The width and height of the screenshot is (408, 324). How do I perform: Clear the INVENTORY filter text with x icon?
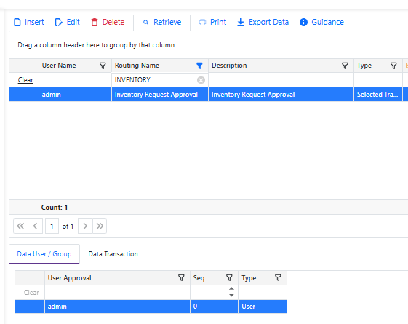(x=201, y=80)
